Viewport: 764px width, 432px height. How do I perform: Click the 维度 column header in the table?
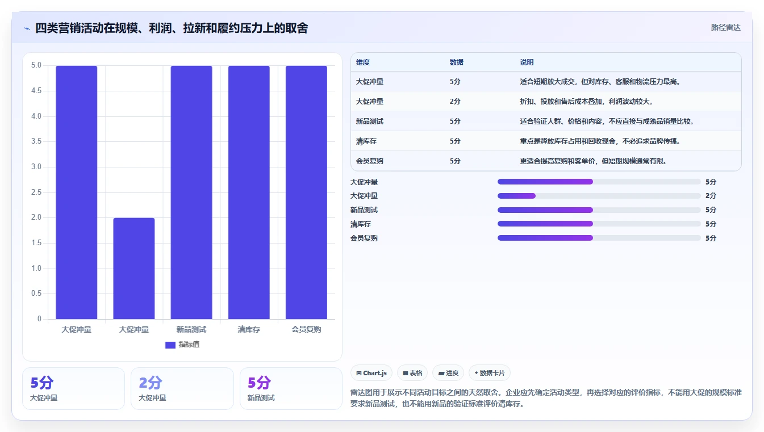point(363,62)
